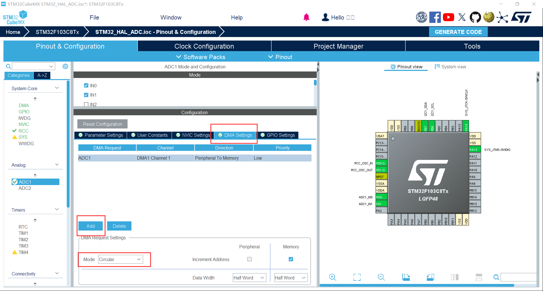
Task: Select the ADC2 peripheral in tree
Action: tap(25, 188)
